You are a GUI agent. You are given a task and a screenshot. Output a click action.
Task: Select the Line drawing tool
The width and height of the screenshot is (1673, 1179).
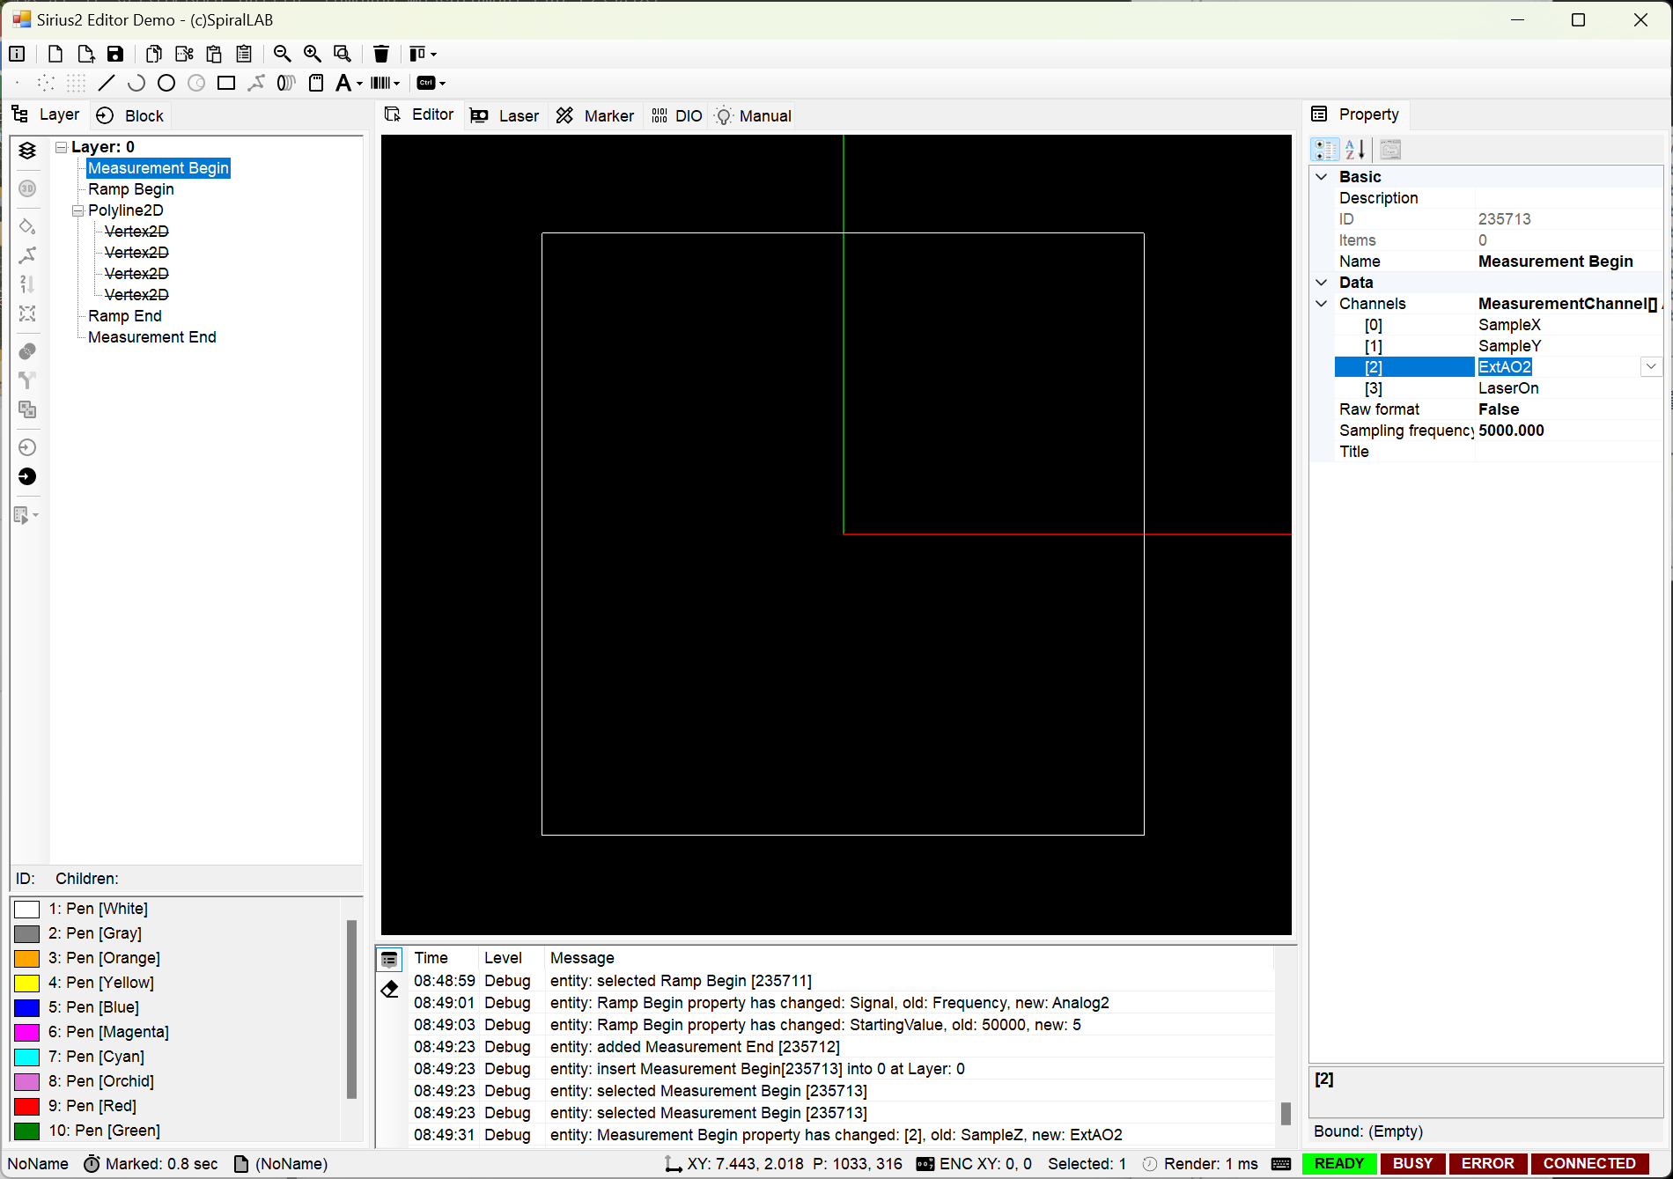tap(107, 84)
